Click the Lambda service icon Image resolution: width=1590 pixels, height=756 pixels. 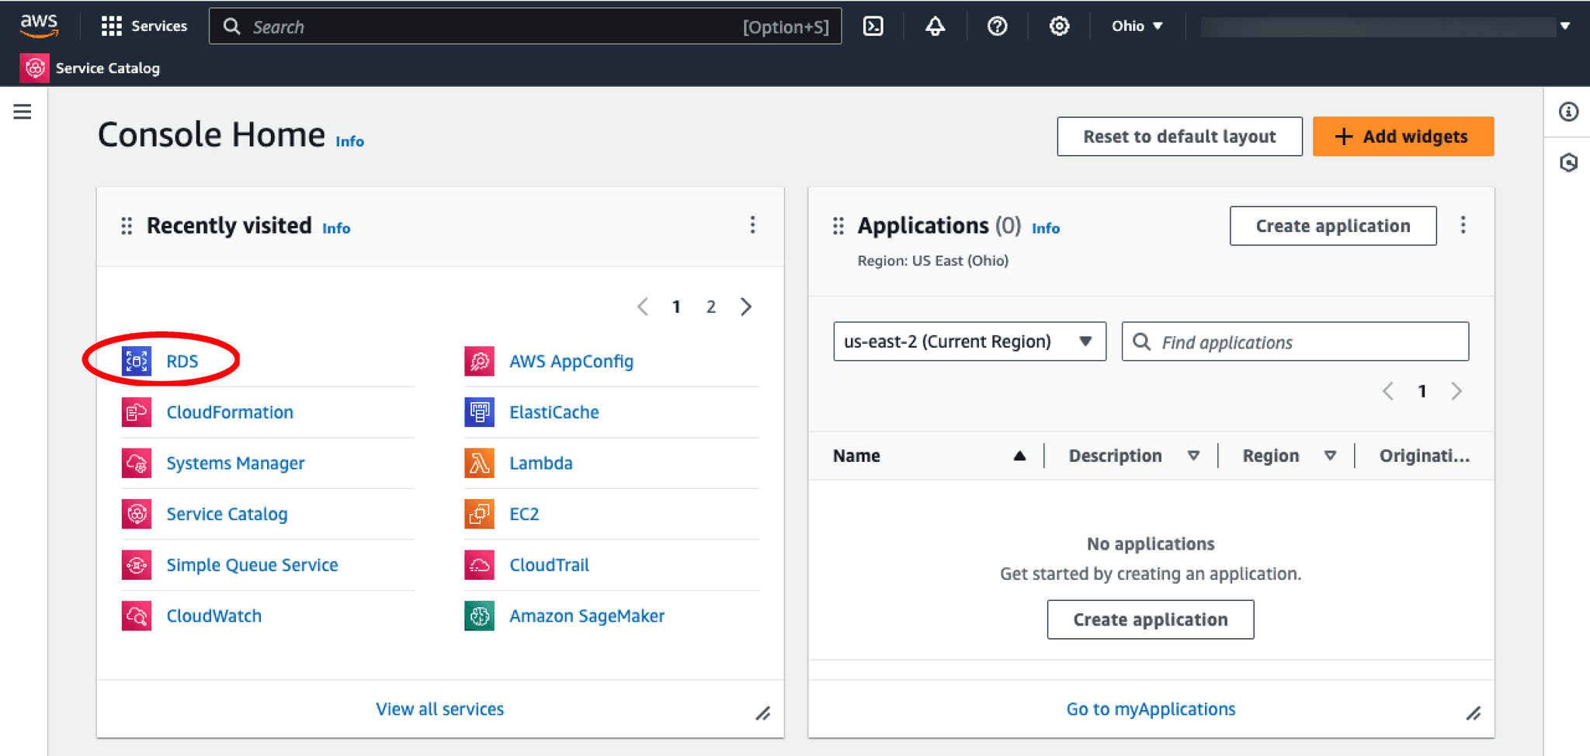pyautogui.click(x=480, y=463)
